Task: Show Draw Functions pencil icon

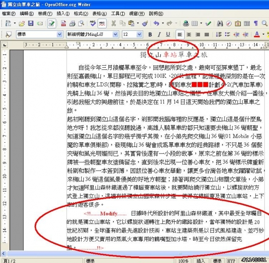Action: 208,23
